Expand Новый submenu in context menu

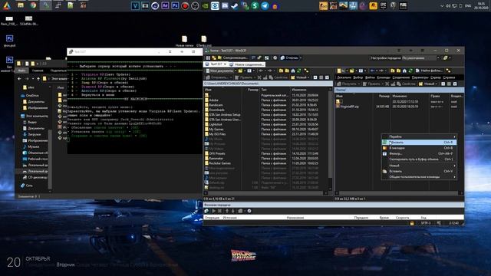tap(419, 166)
